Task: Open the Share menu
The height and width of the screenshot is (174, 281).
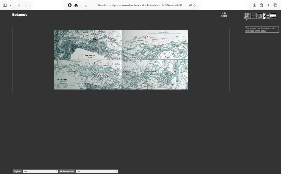Action: coord(261,5)
